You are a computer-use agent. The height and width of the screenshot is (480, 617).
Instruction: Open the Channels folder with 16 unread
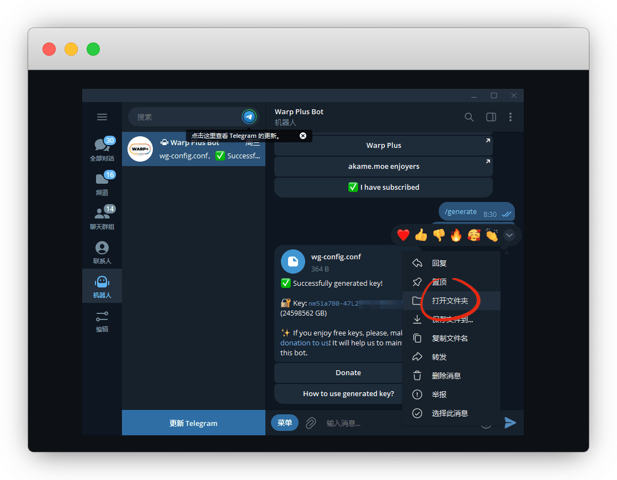click(x=102, y=183)
